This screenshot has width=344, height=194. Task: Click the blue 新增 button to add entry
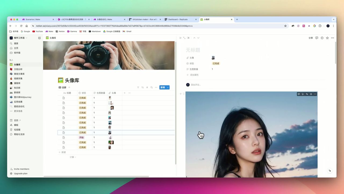[163, 87]
